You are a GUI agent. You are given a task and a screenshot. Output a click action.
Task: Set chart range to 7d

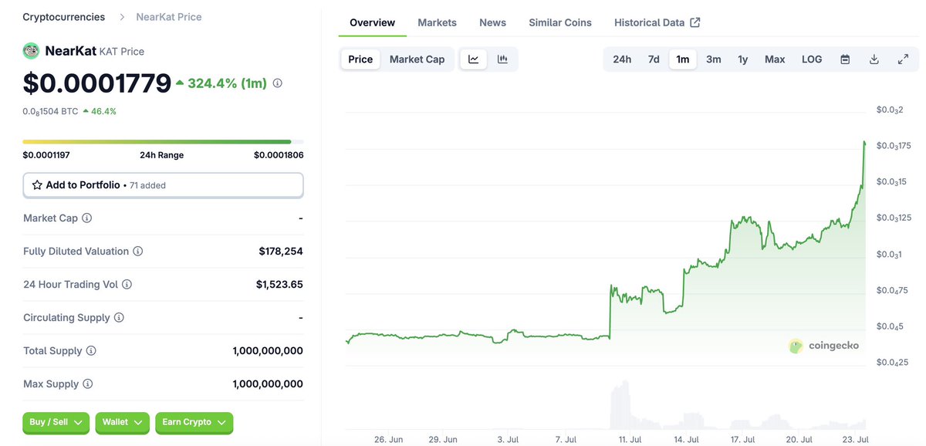pos(654,59)
